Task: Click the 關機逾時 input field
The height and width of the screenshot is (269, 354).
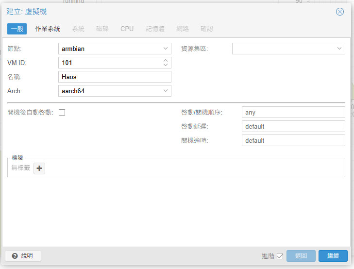Action: tap(293, 140)
